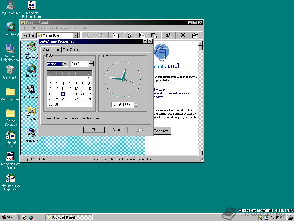Select day 6 in the calendar
This screenshot has height=221, width=294.
[x=76, y=84]
